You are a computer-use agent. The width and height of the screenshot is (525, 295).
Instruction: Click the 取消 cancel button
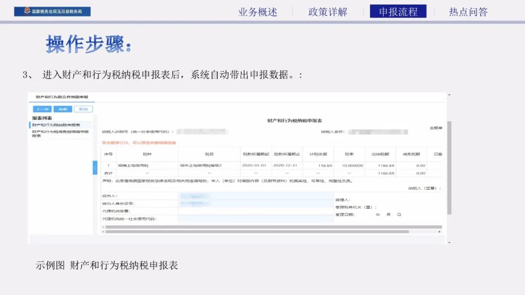pos(84,109)
